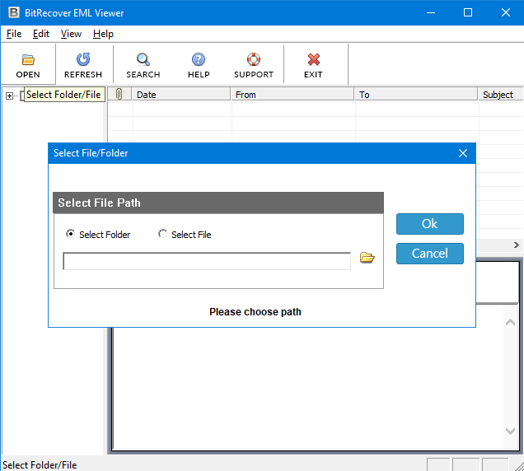The width and height of the screenshot is (524, 471).
Task: Sort by the Subject column header
Action: click(x=501, y=94)
